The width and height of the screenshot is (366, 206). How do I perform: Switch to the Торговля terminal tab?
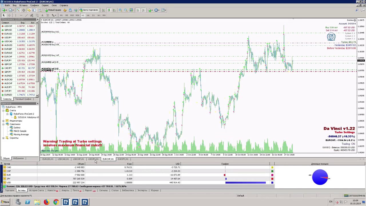(x=9, y=191)
